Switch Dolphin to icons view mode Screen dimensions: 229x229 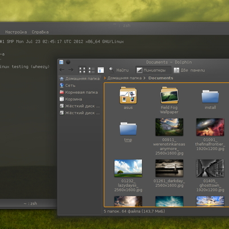82,70
